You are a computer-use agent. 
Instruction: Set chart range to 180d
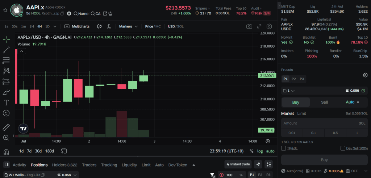coord(49,151)
